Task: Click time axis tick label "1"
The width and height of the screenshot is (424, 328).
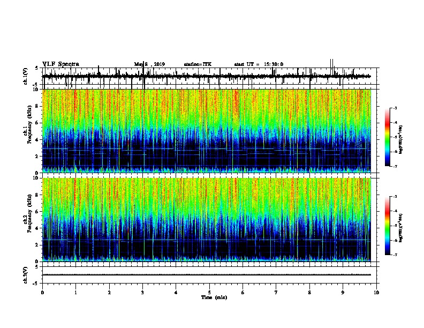Action: (75, 293)
